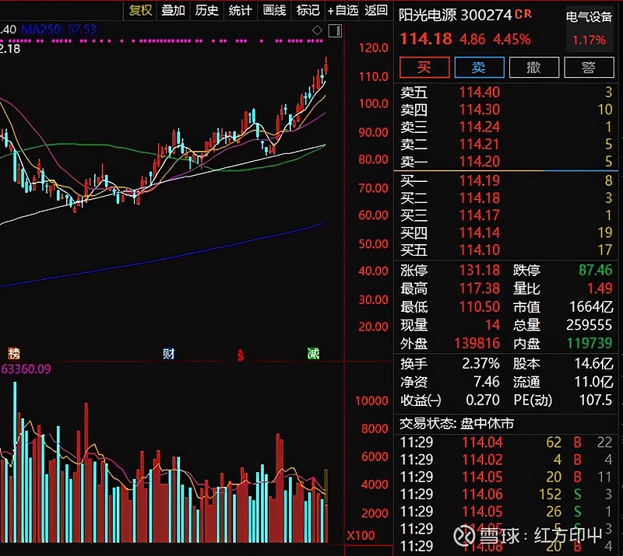Open the 电气设备 sector label
623x556 pixels.
589,16
